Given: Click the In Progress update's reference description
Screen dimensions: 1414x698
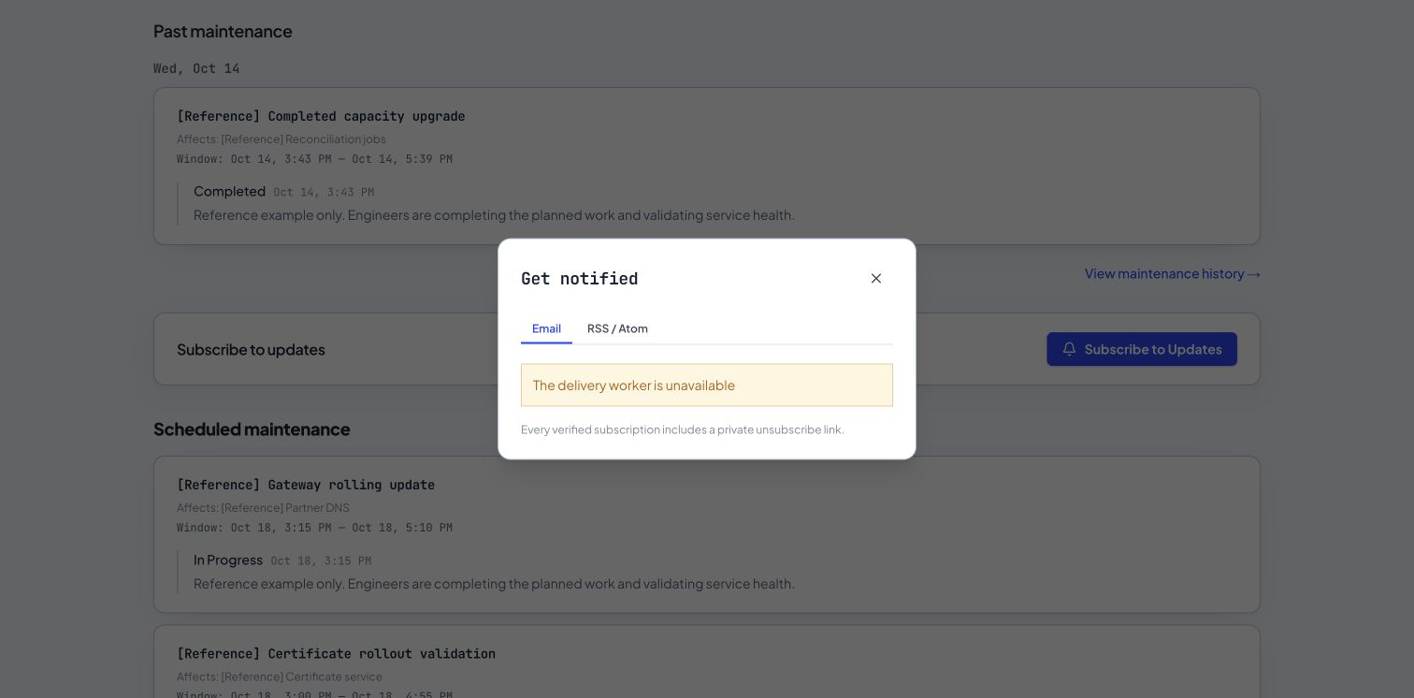Looking at the screenshot, I should tap(494, 584).
